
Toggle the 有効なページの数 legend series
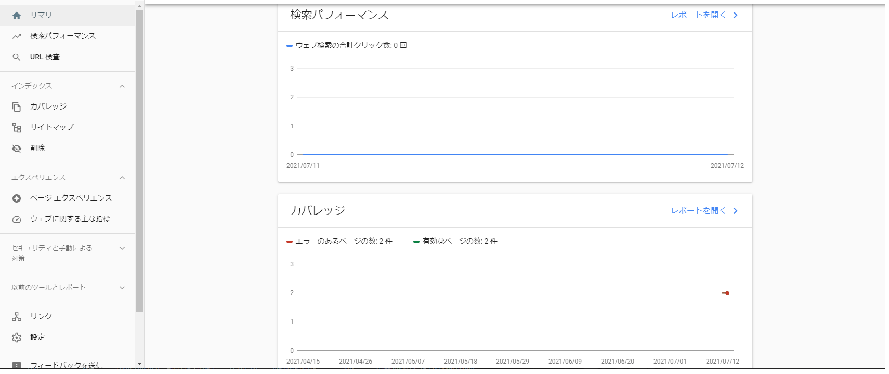click(455, 241)
